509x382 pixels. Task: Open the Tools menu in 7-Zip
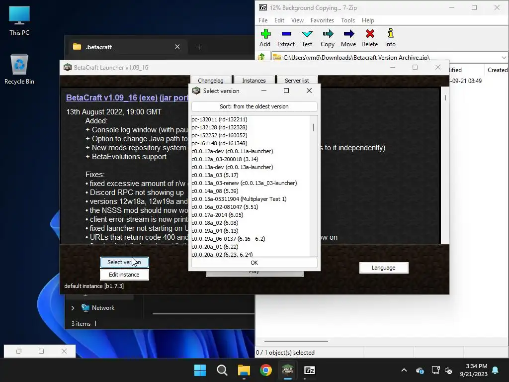(x=348, y=20)
